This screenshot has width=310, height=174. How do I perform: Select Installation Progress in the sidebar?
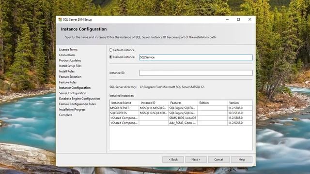pos(72,110)
